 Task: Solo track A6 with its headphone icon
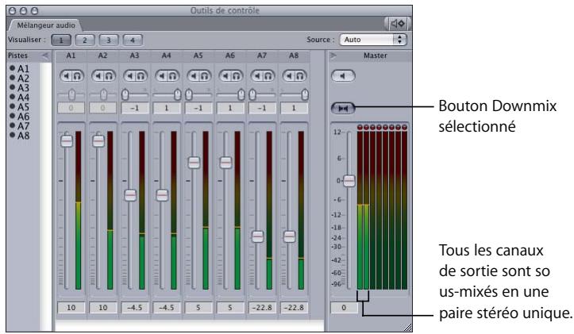coord(236,75)
